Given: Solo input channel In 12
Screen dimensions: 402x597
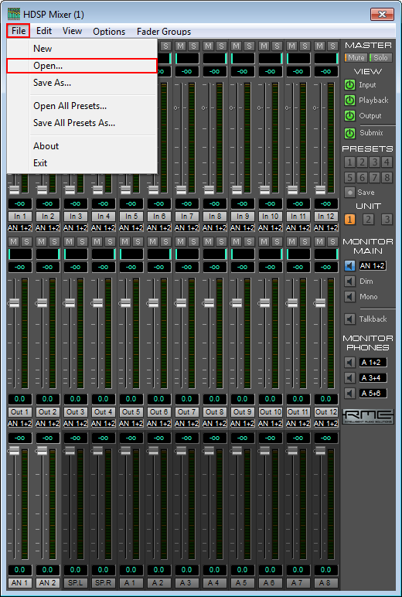Looking at the screenshot, I should 332,46.
